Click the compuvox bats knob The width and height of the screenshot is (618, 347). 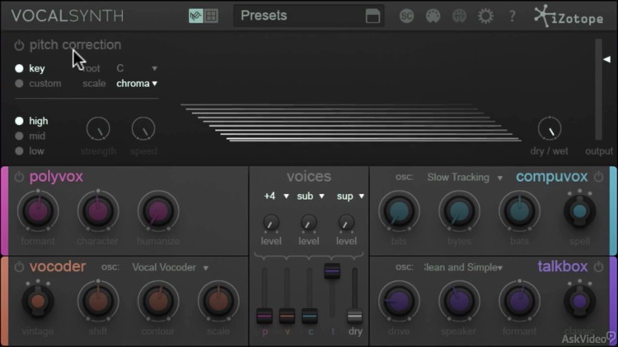[519, 211]
